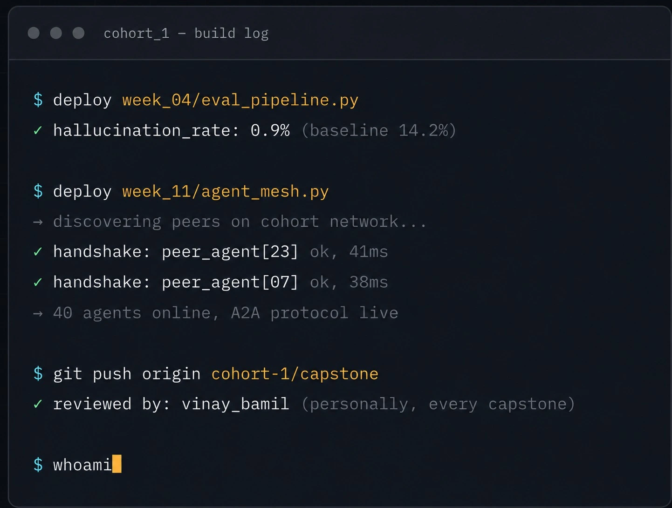
Task: Click the middle gray window dot
Action: click(x=56, y=33)
